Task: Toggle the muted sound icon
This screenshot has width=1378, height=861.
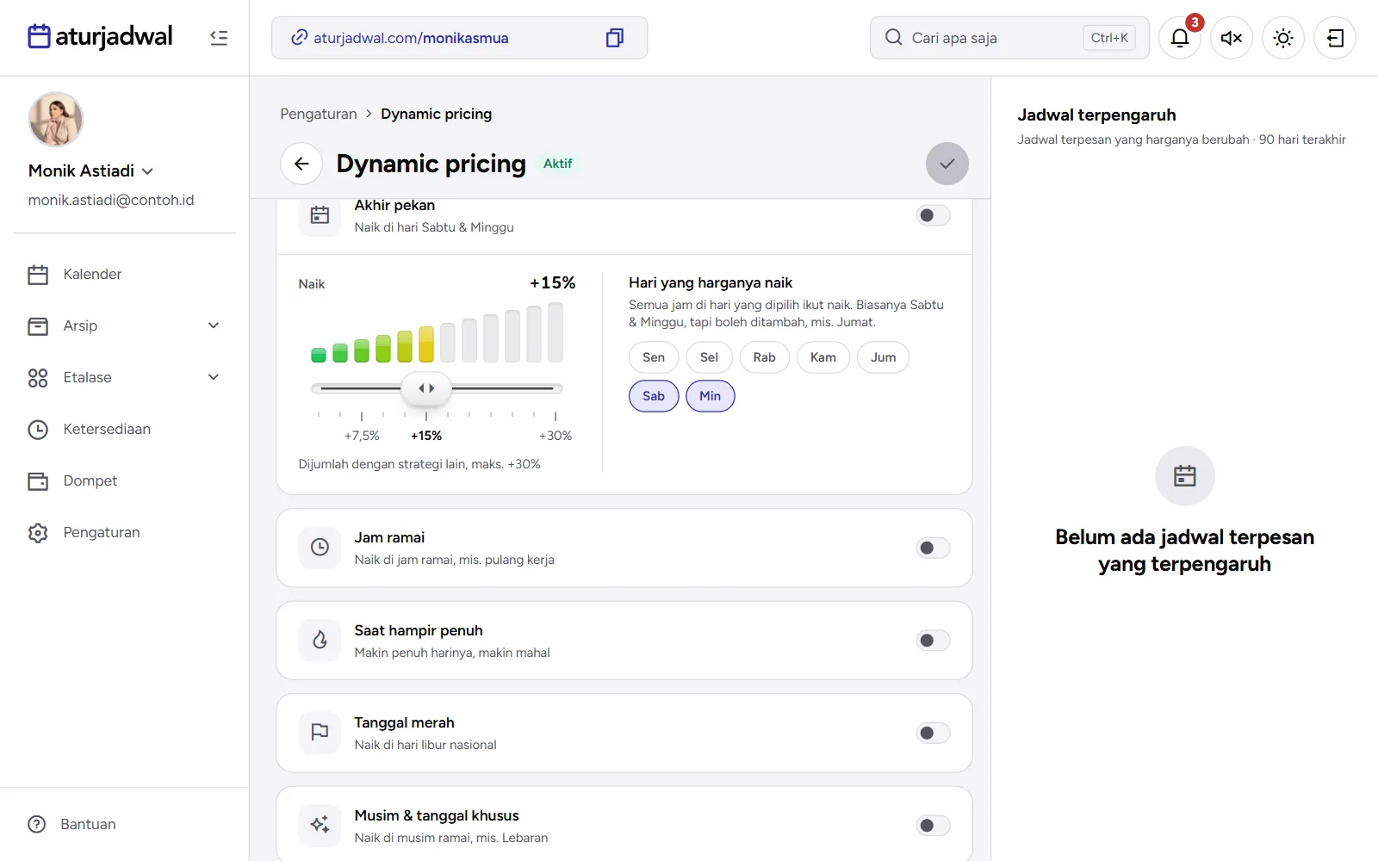Action: click(x=1232, y=38)
